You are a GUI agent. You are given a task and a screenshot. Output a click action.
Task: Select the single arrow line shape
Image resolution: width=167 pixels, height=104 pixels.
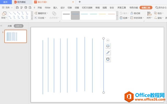[x=14, y=13]
